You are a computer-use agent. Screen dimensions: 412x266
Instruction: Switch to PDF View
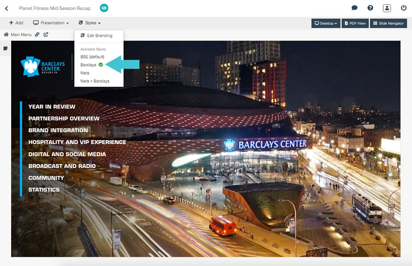point(355,23)
